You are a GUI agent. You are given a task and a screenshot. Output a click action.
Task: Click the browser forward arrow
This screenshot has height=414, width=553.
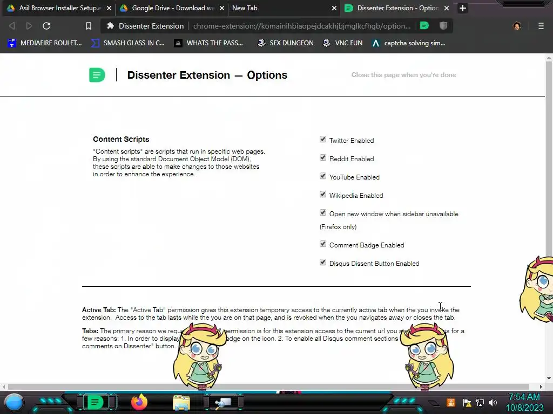coord(29,26)
